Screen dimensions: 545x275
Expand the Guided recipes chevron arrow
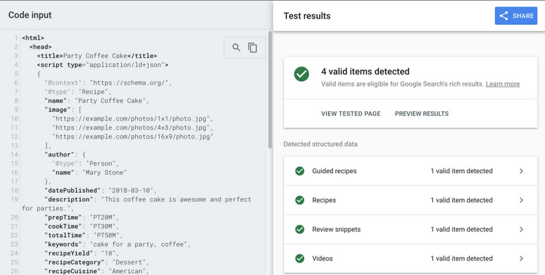521,171
